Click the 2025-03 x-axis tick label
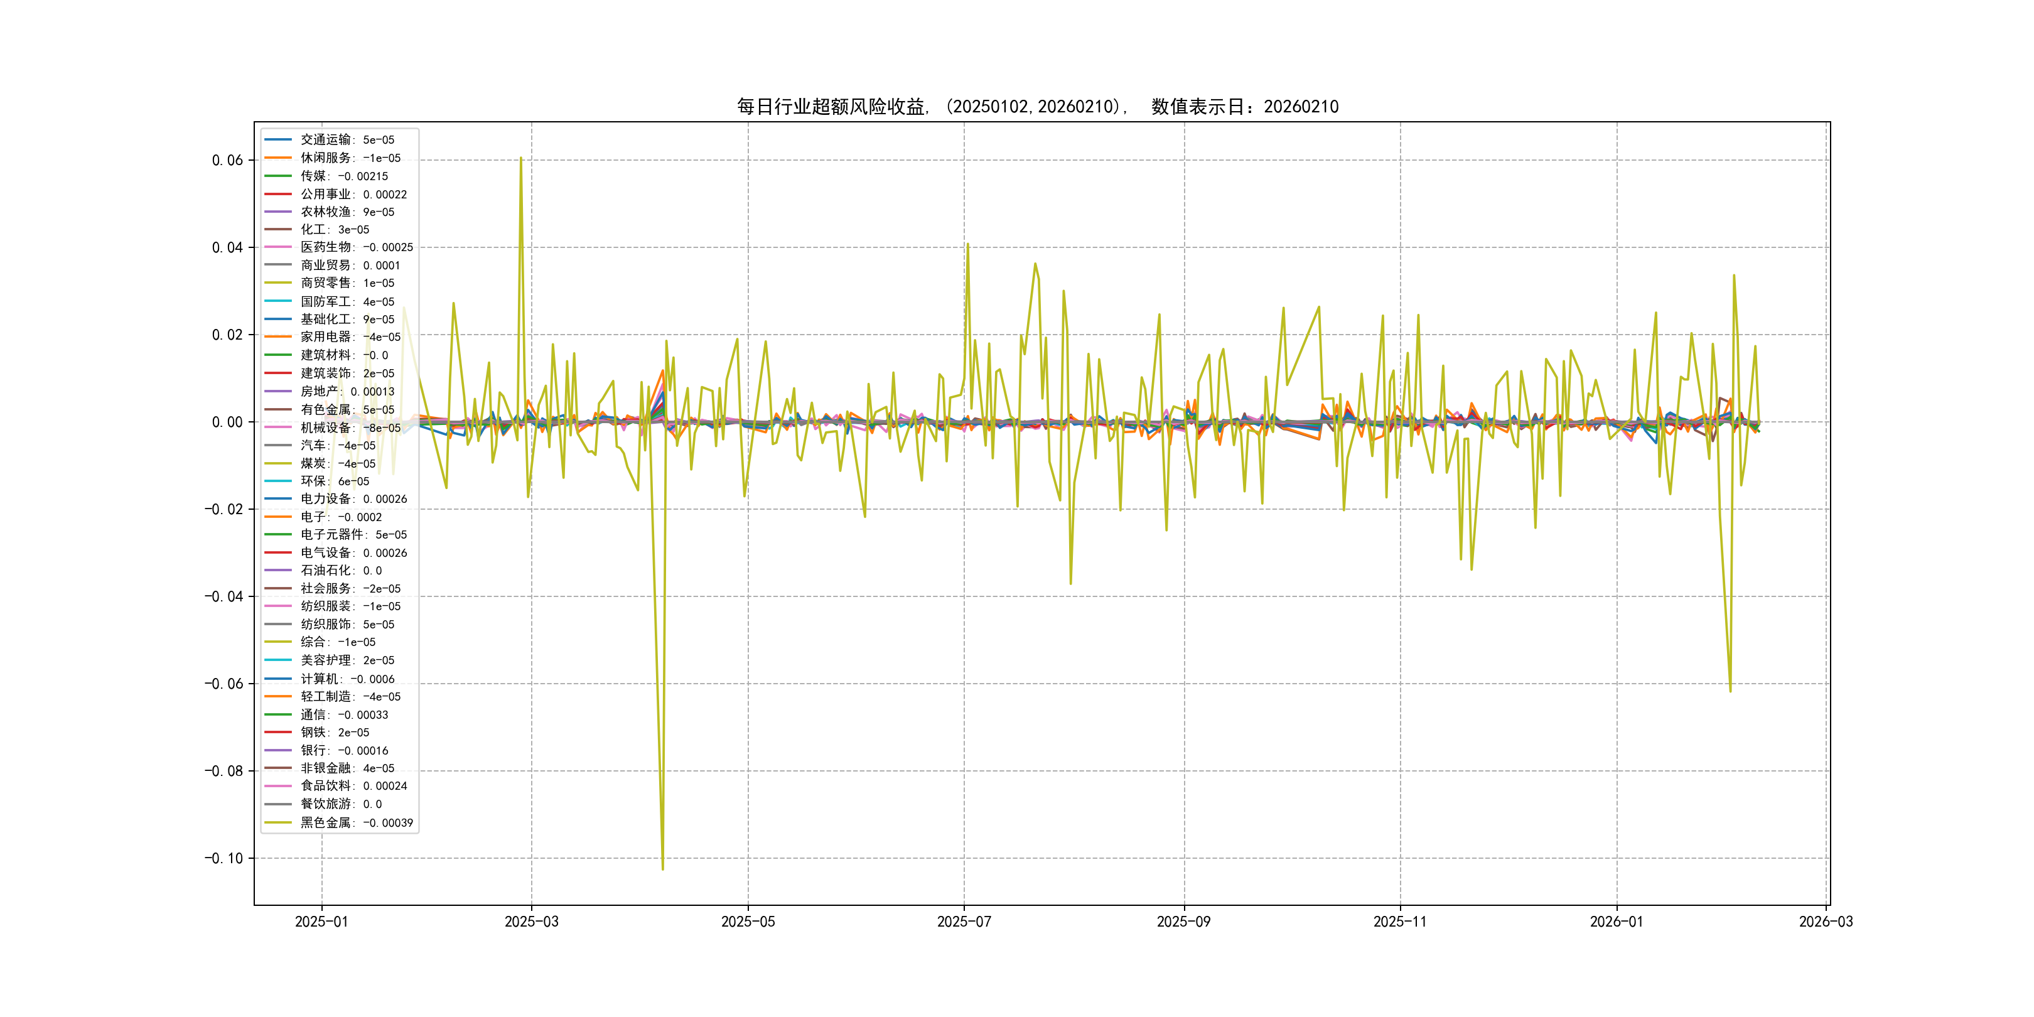The width and height of the screenshot is (2034, 1017). coord(531,922)
